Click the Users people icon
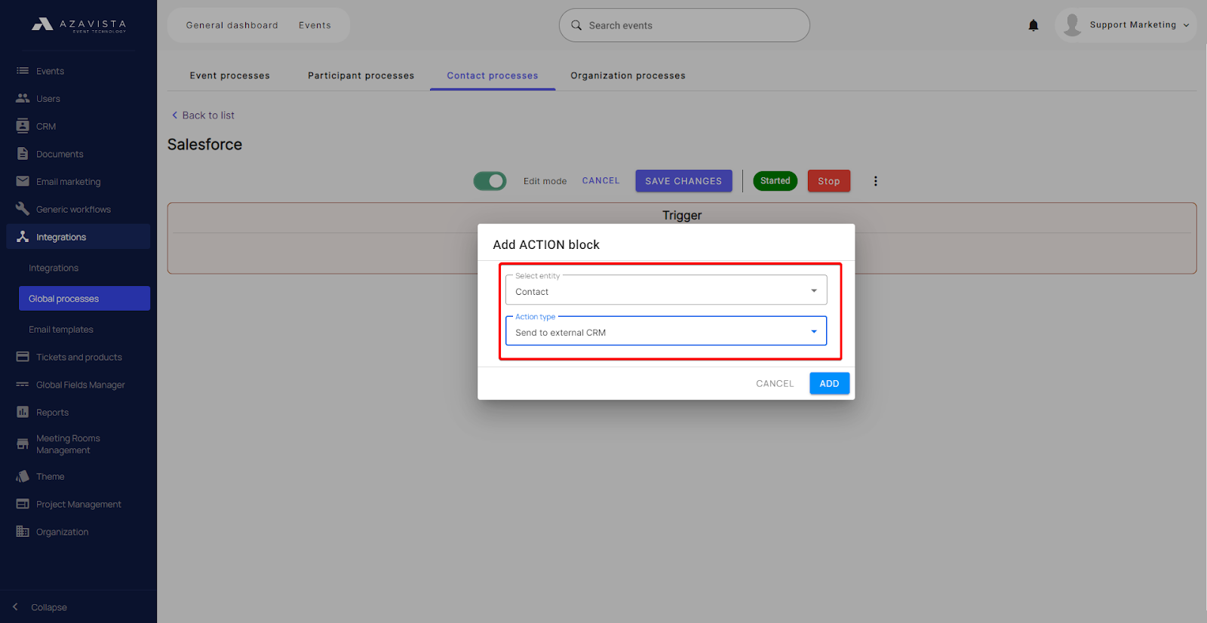Image resolution: width=1207 pixels, height=623 pixels. [x=23, y=98]
